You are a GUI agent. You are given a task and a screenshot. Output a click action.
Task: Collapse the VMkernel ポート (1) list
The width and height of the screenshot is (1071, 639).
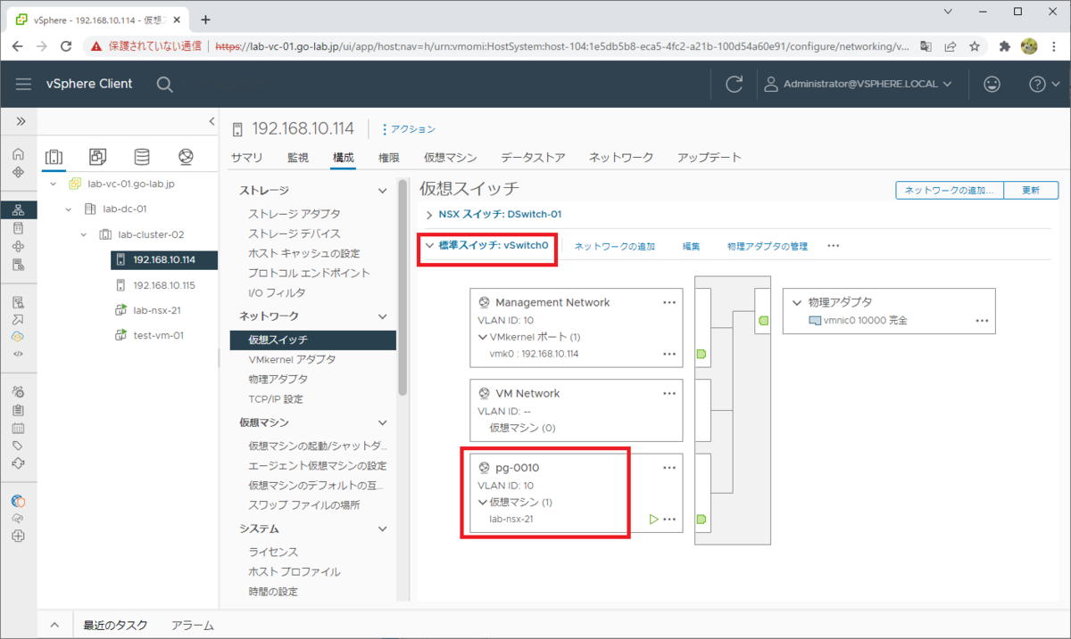tap(483, 337)
